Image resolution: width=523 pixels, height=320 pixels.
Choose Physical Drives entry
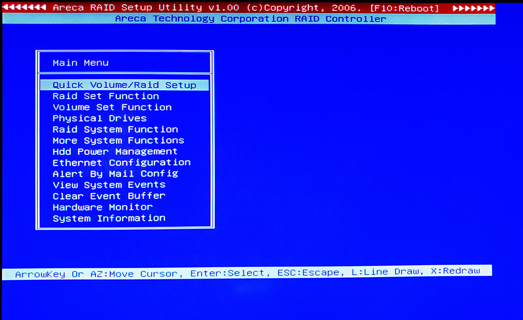coord(99,118)
